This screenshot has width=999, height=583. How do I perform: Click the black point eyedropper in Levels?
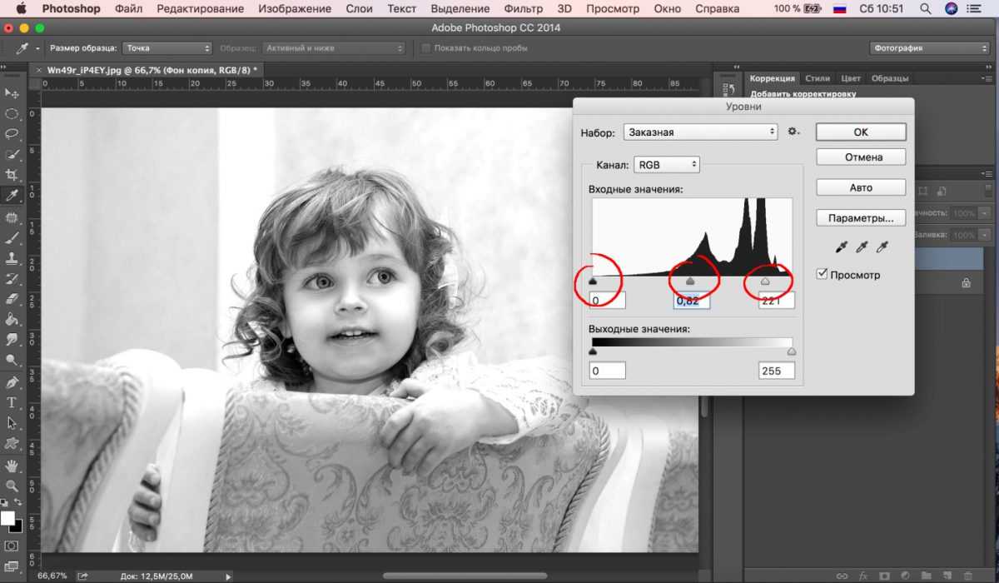coord(842,247)
